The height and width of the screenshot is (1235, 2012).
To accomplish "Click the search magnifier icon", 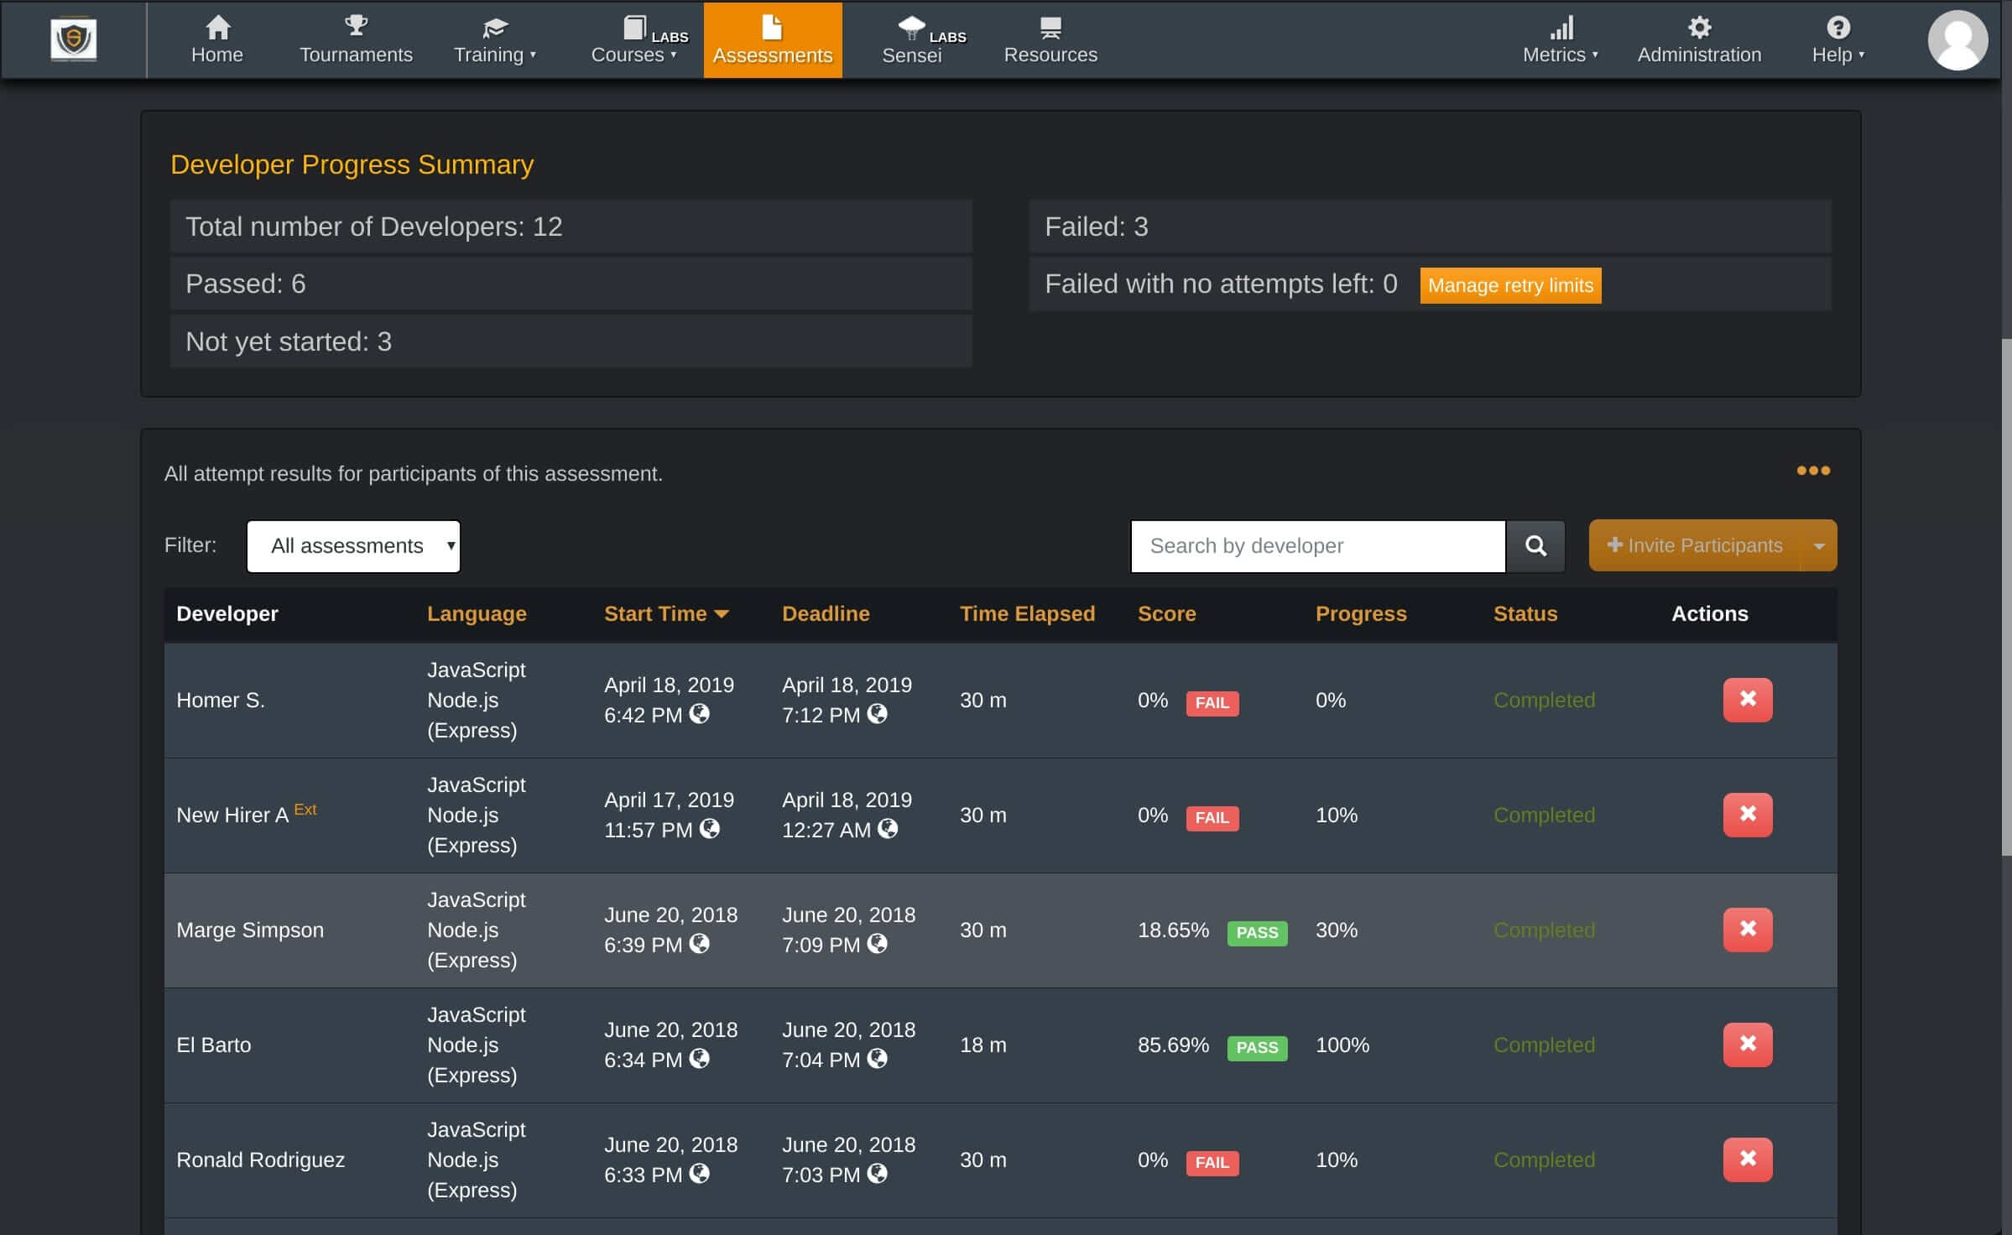I will point(1536,546).
